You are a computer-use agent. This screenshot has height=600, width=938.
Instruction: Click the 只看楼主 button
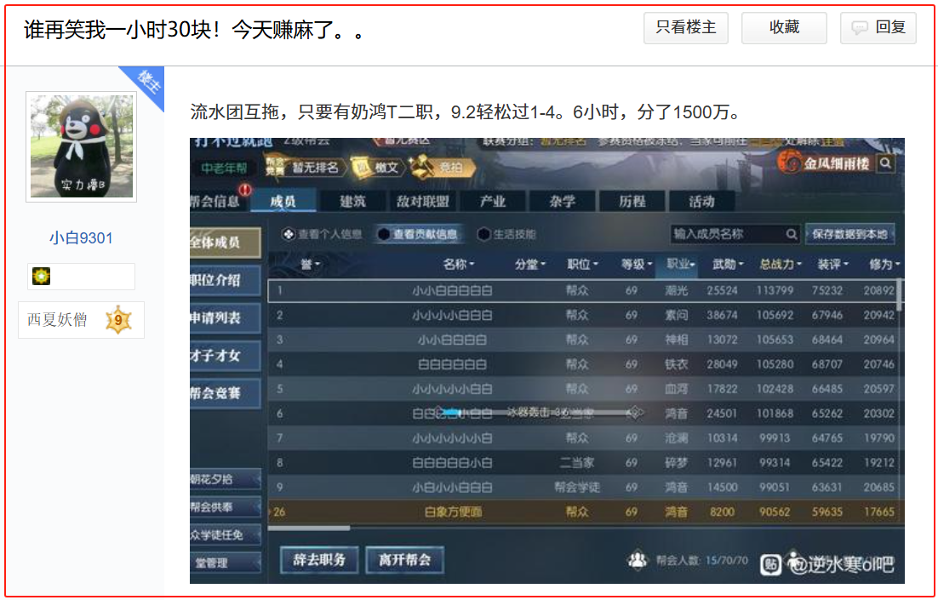(x=686, y=28)
